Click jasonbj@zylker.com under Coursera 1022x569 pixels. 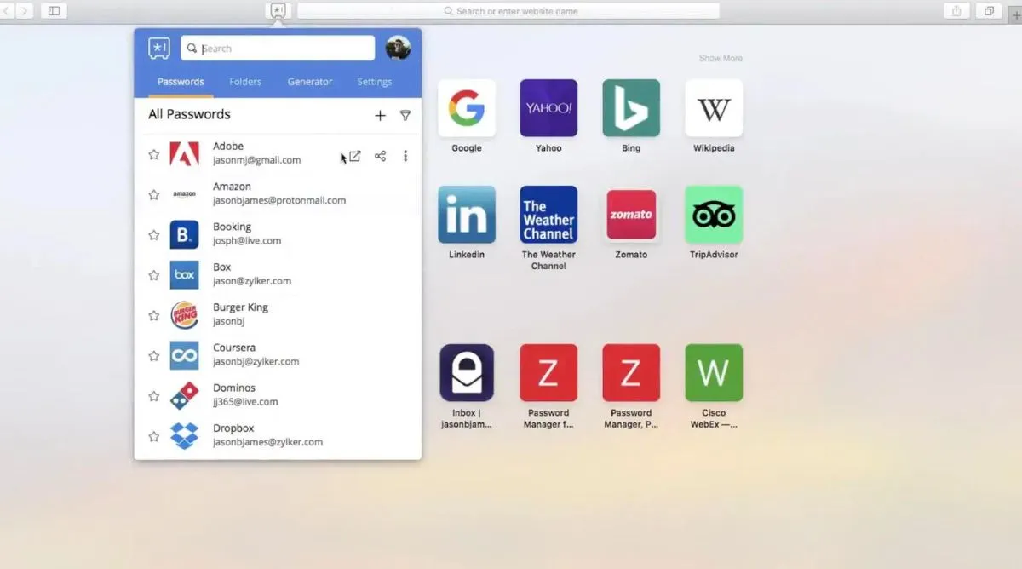(256, 362)
